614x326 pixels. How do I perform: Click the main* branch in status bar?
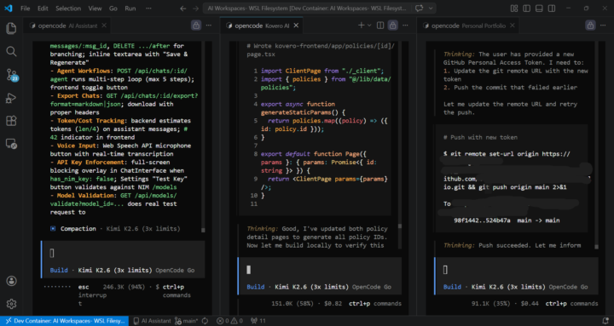pos(187,321)
